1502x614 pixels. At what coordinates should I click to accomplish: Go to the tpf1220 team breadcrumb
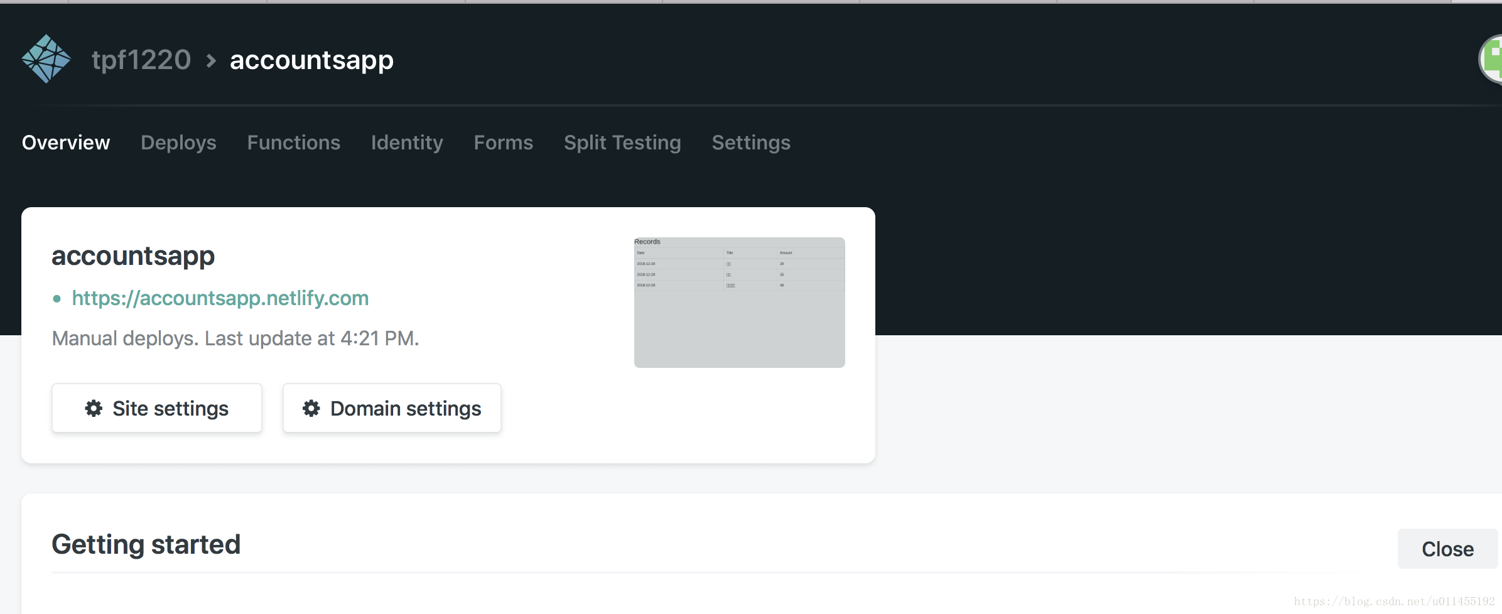141,60
